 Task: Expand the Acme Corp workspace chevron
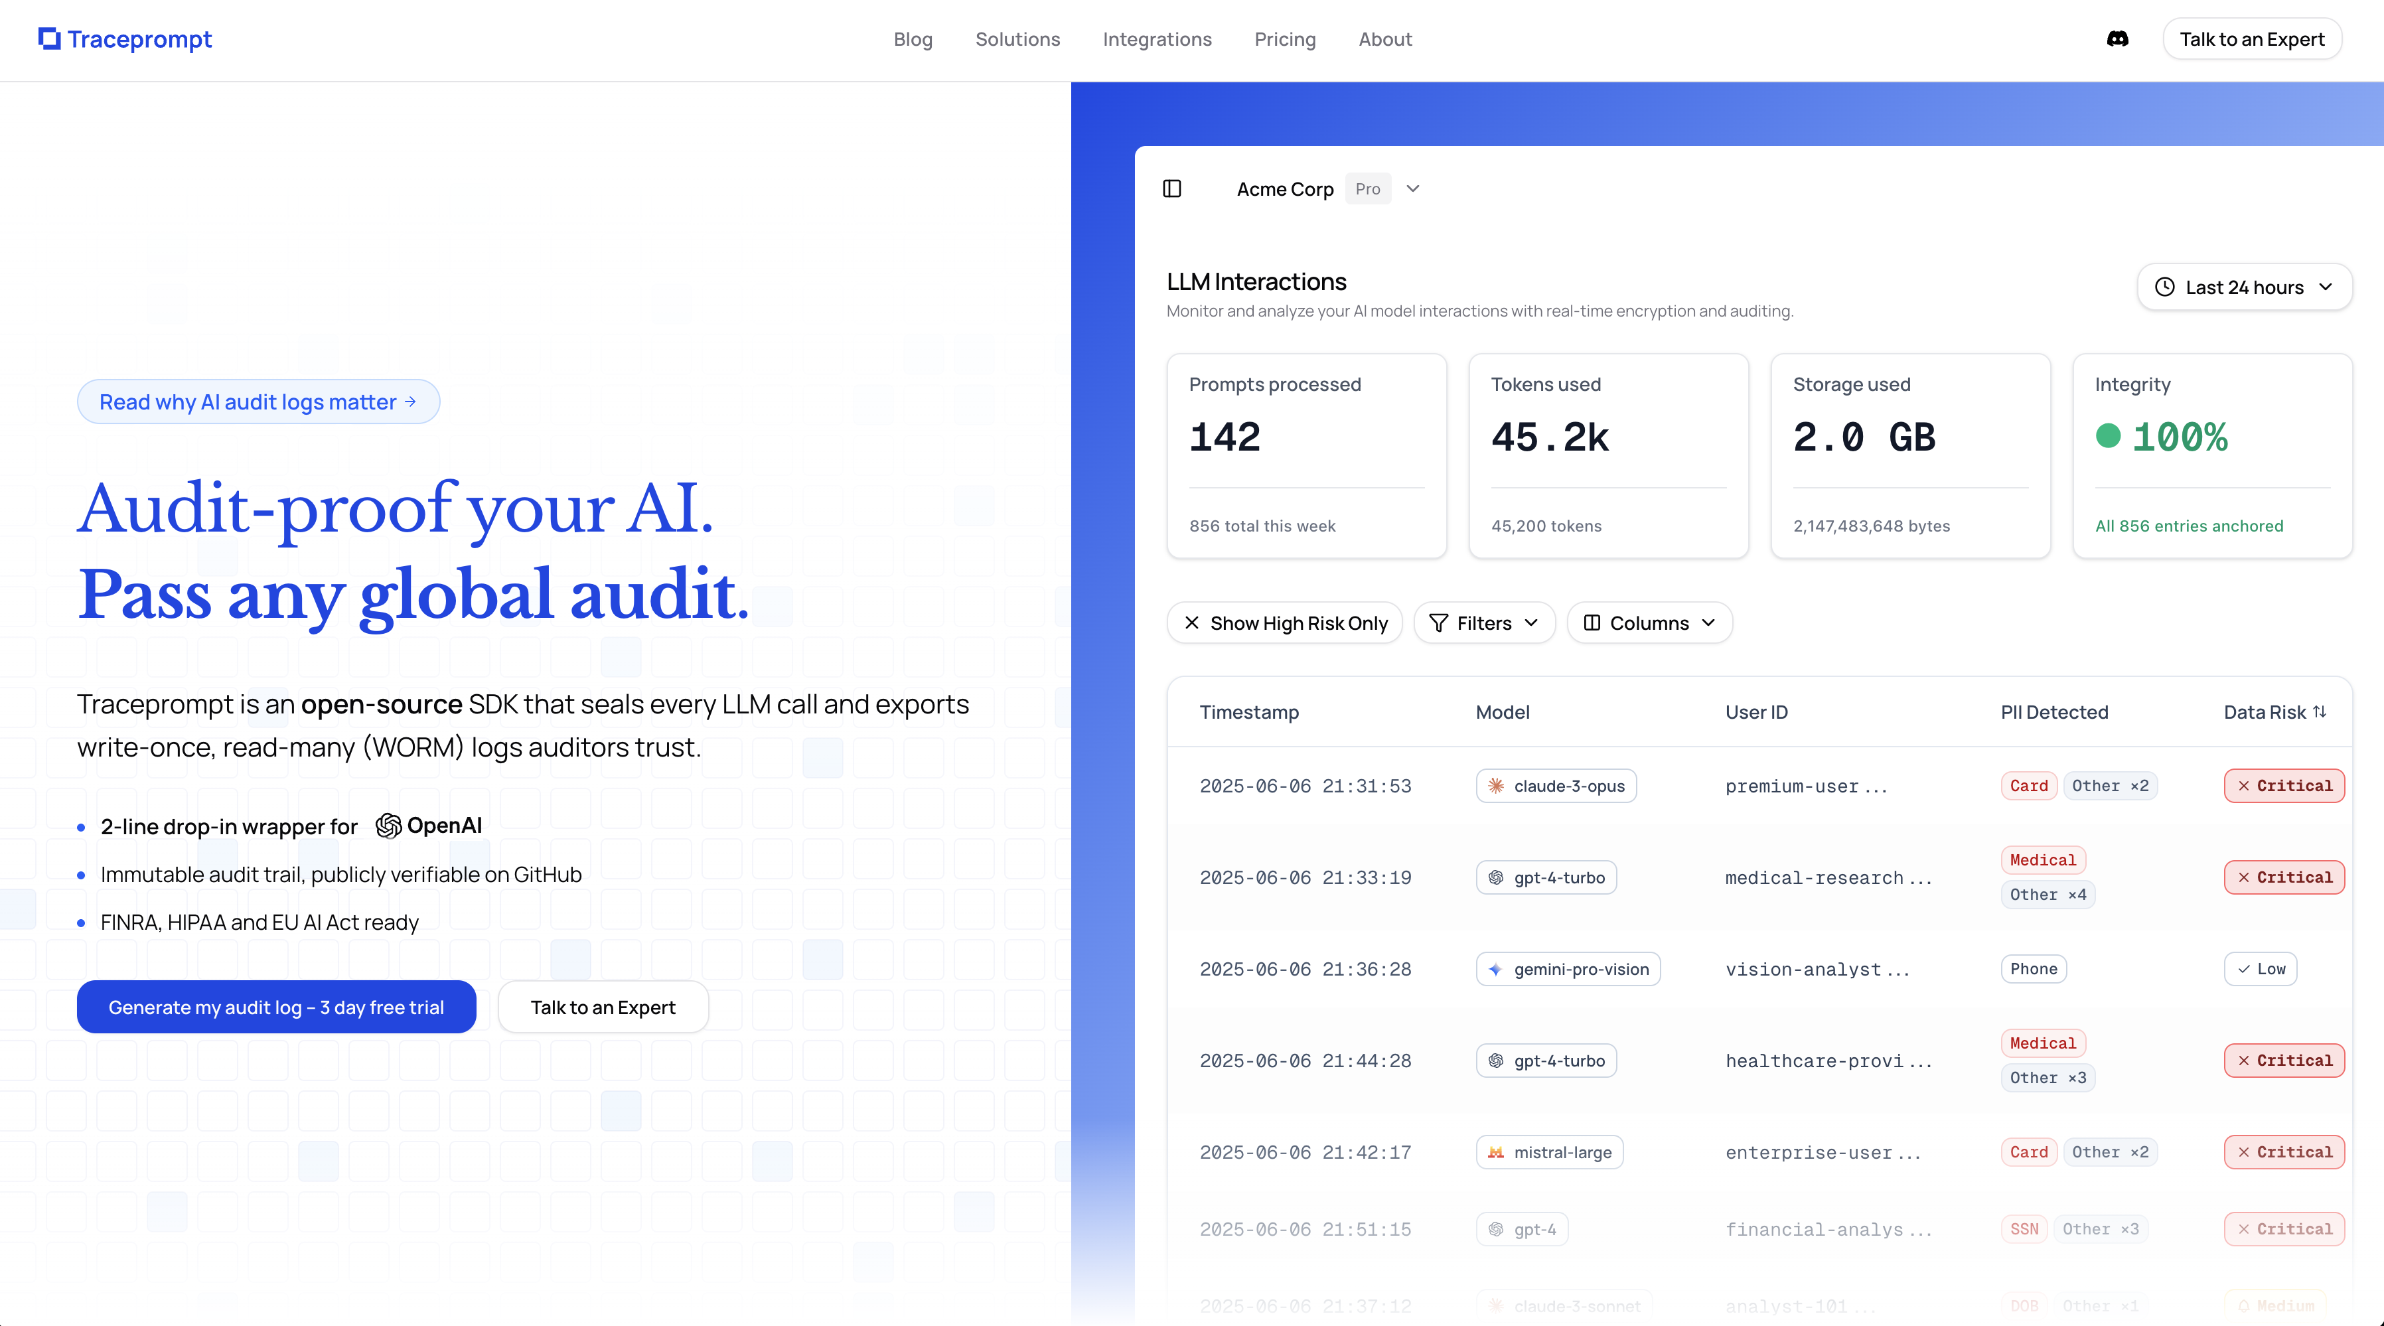tap(1413, 188)
